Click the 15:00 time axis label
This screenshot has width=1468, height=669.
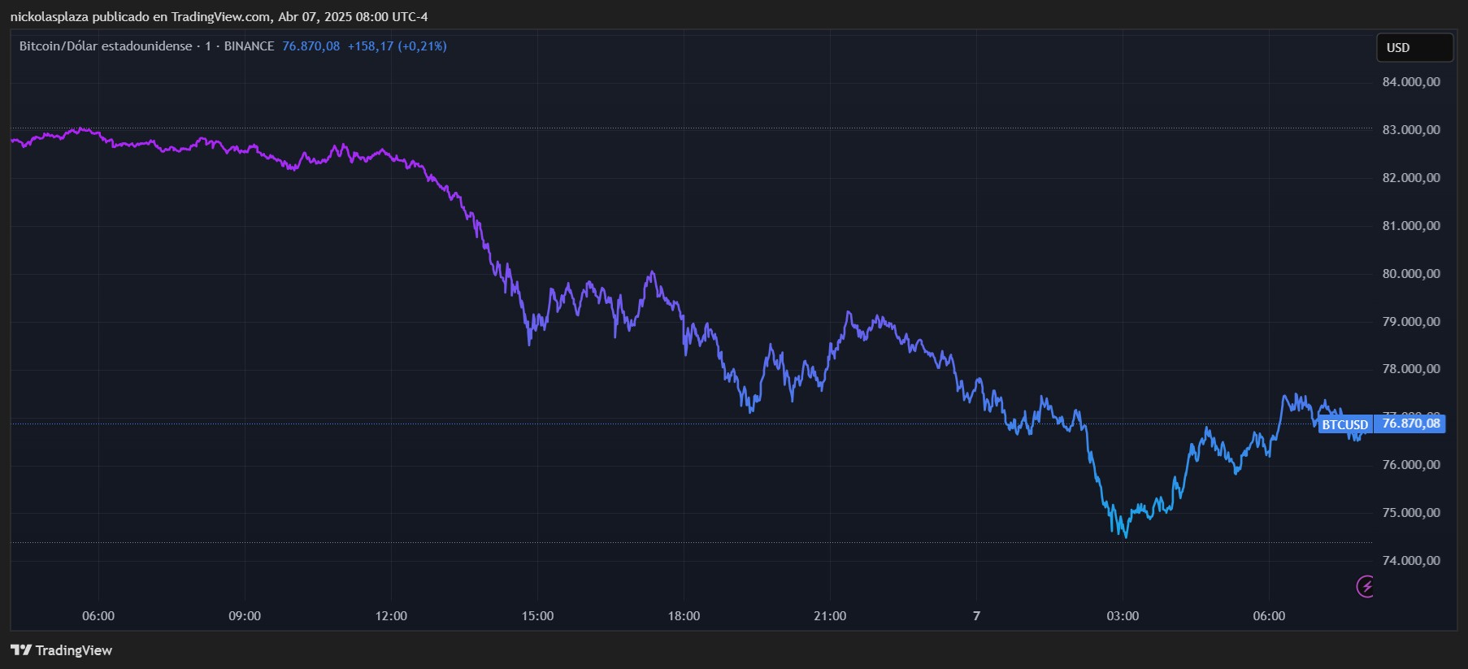pos(537,616)
